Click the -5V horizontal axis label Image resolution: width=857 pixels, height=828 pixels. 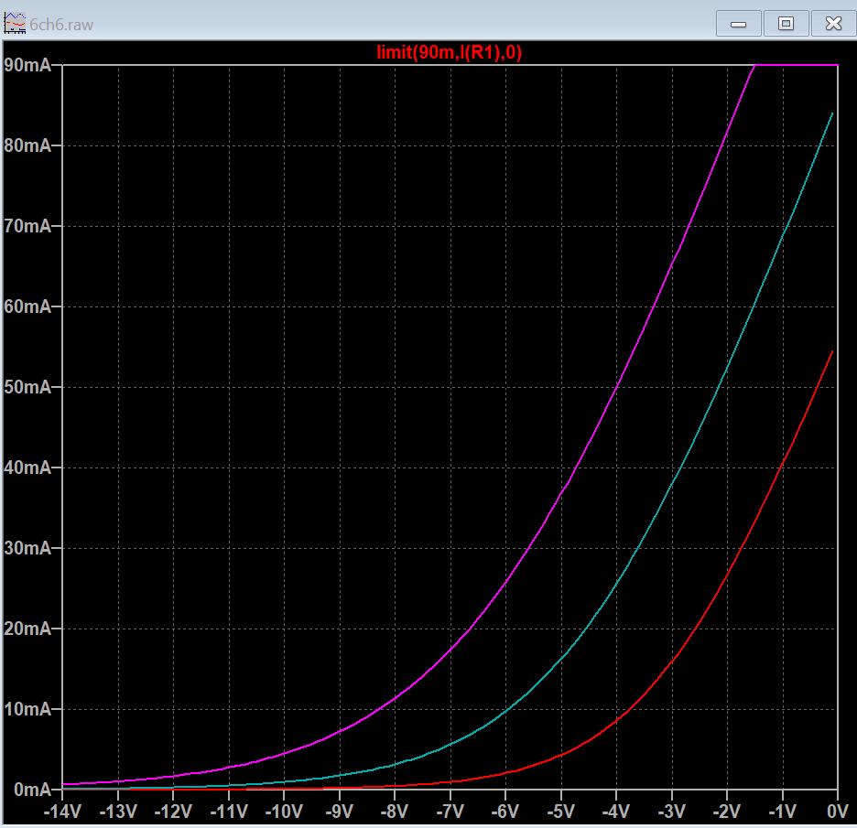coord(561,812)
